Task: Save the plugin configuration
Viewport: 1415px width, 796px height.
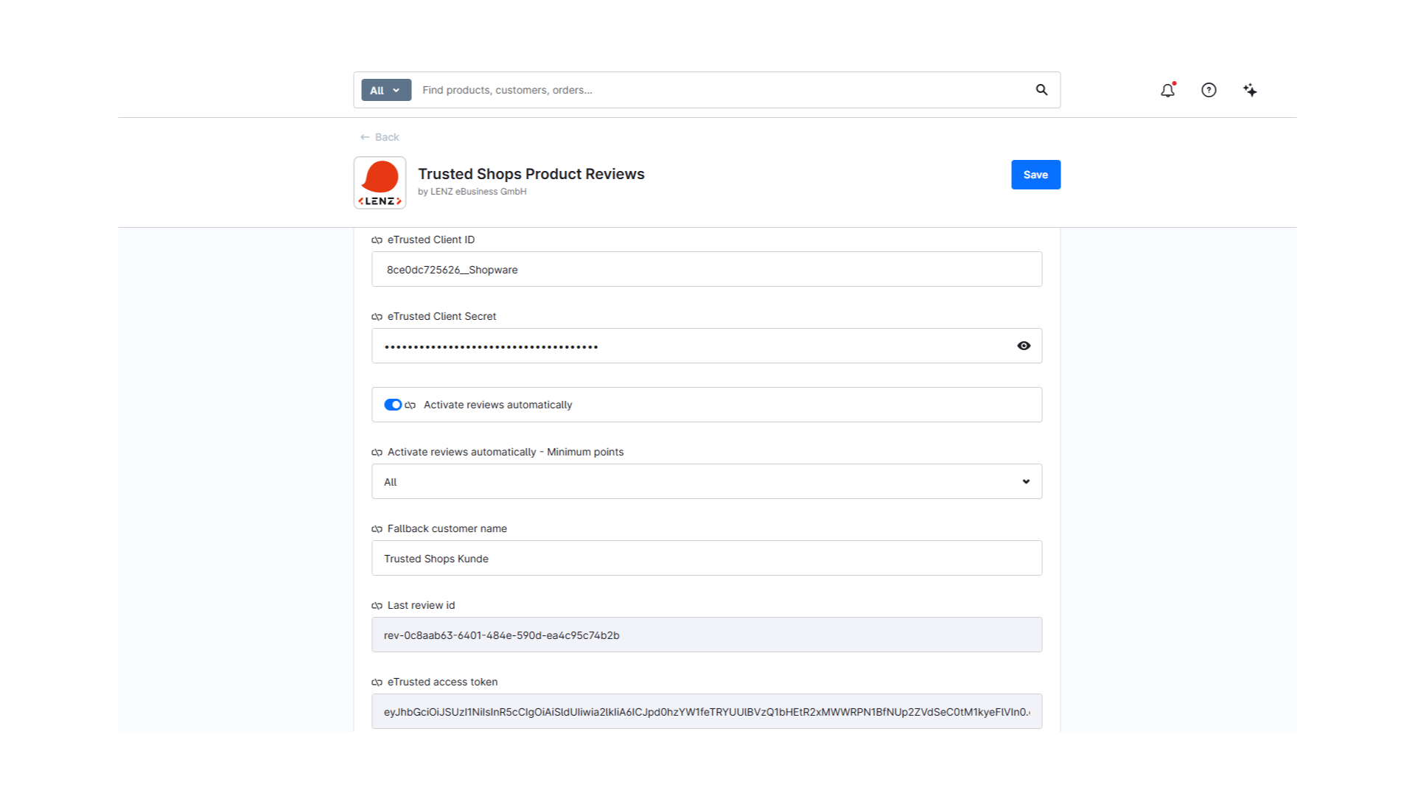Action: click(x=1035, y=175)
